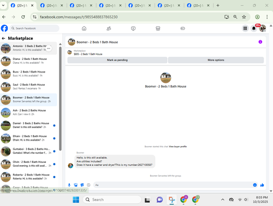This screenshot has height=206, width=273.
Task: View site information icon in address bar
Action: coord(34,17)
